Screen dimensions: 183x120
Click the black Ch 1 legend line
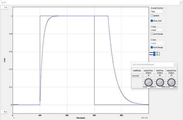(151, 53)
